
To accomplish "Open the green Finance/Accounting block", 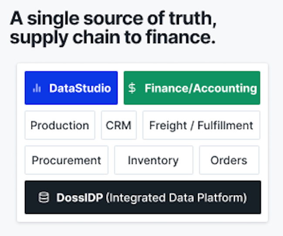I will pyautogui.click(x=192, y=88).
